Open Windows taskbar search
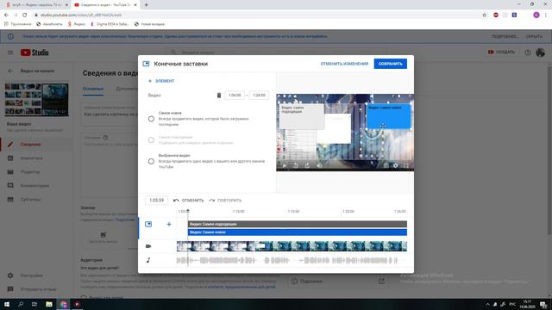The width and height of the screenshot is (552, 310). pos(21,304)
